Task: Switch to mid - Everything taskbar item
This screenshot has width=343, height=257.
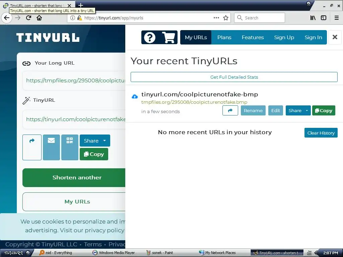Action: coord(56,253)
